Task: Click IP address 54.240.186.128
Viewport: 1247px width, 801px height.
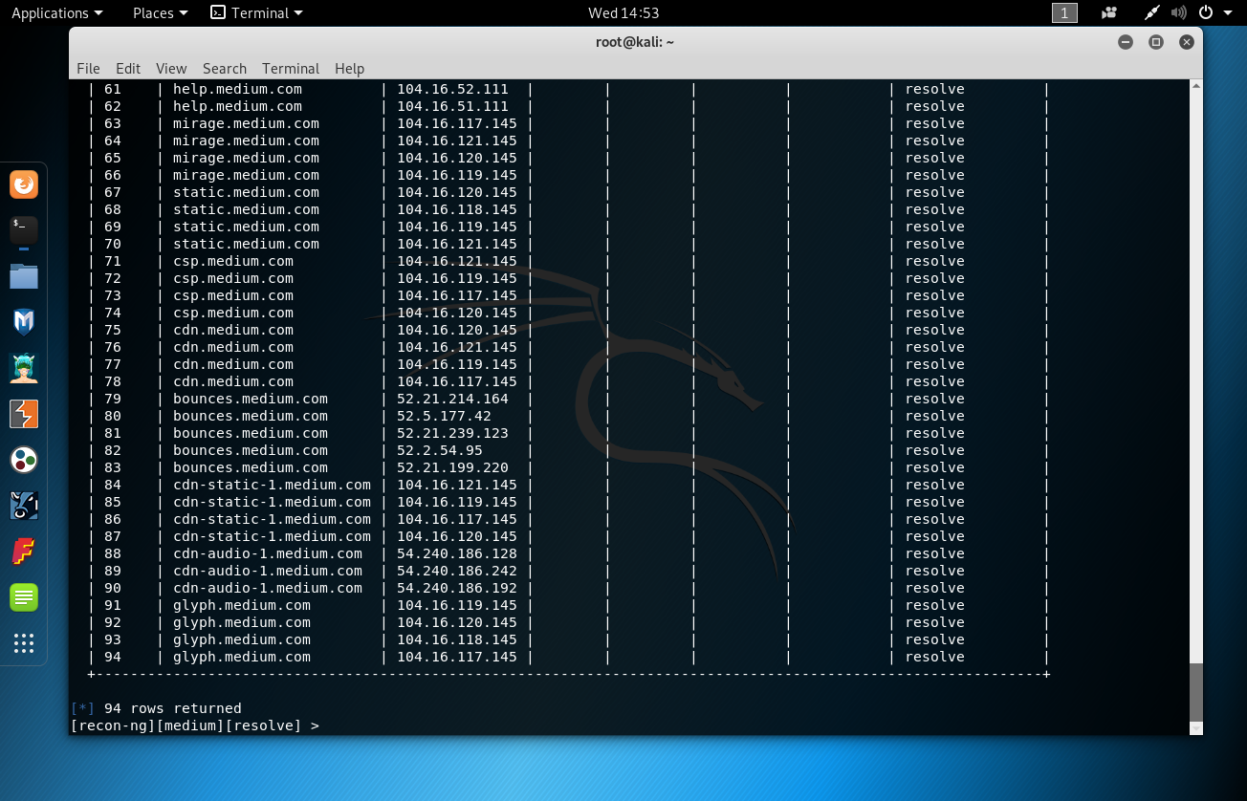Action: click(x=457, y=553)
